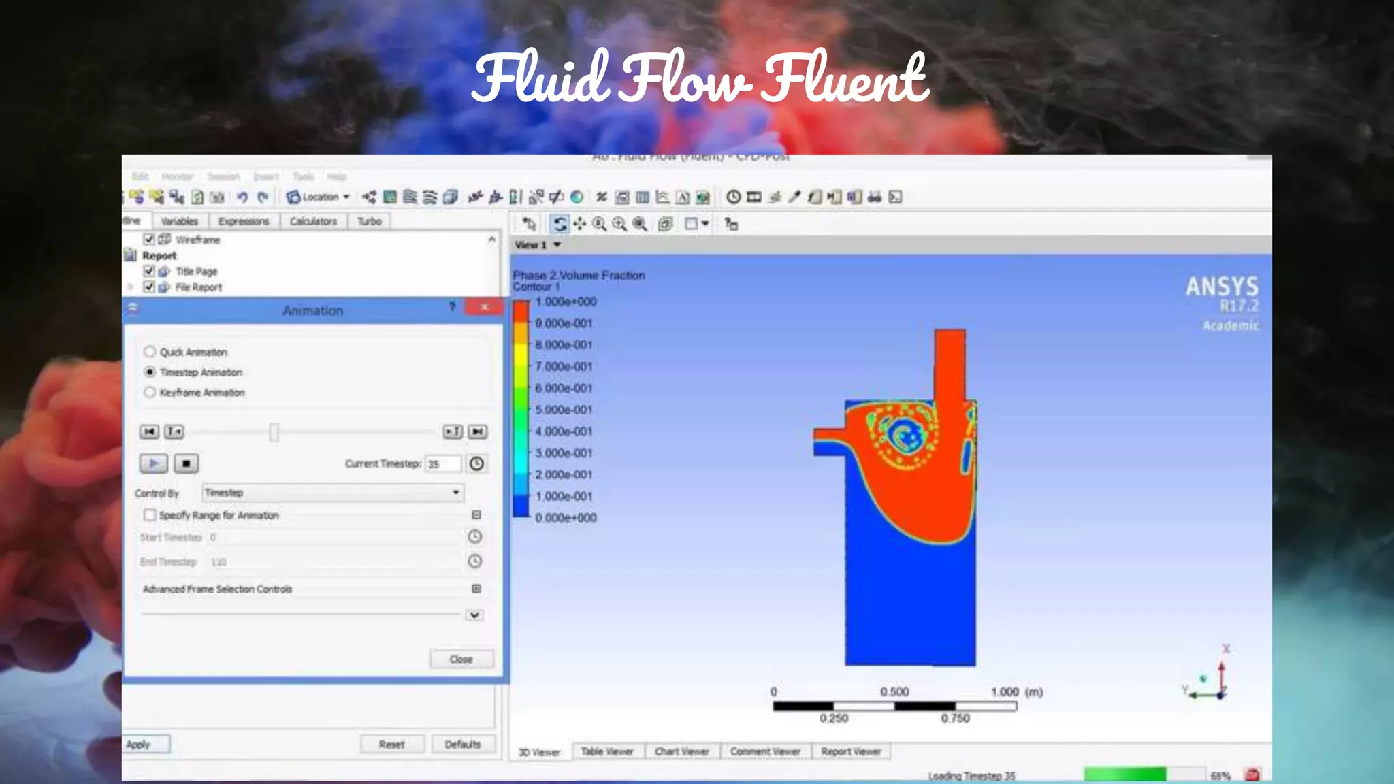
Task: Open the View 1 dropdown arrow
Action: click(557, 244)
